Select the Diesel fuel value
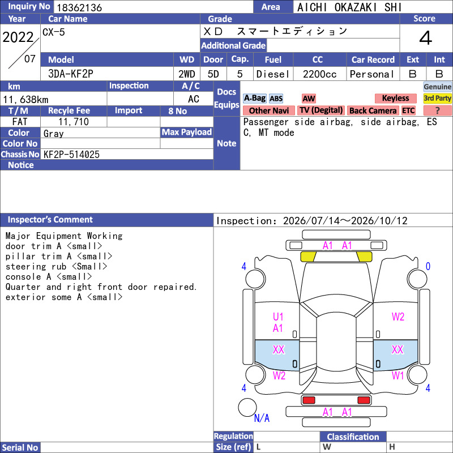This screenshot has width=453, height=453. pos(273,74)
